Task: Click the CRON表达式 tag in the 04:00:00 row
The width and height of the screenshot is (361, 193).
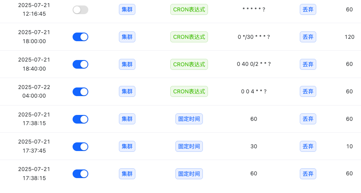Action: click(189, 91)
